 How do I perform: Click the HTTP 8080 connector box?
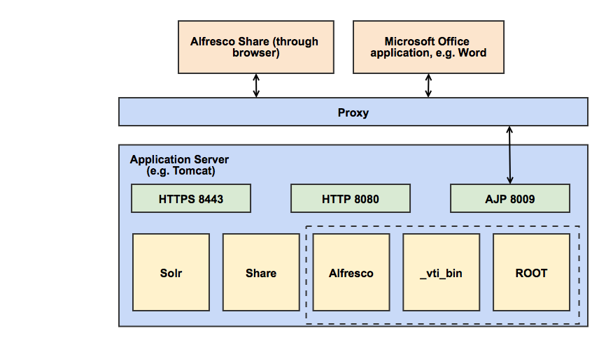[350, 199]
